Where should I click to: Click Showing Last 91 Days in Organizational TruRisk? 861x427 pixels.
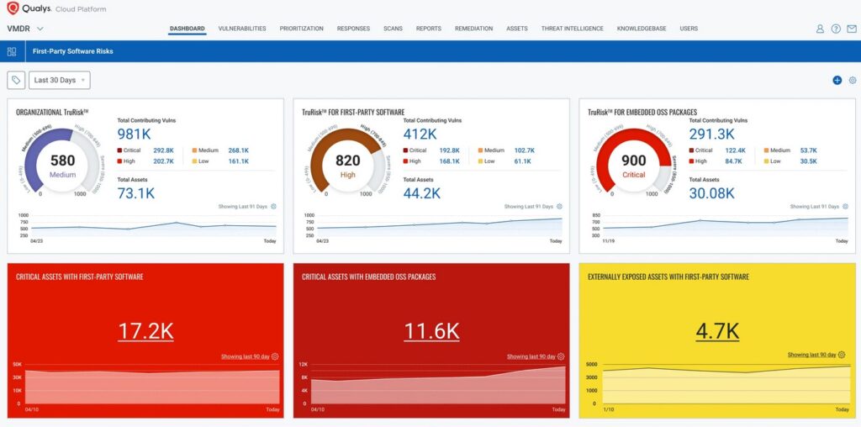tap(243, 207)
